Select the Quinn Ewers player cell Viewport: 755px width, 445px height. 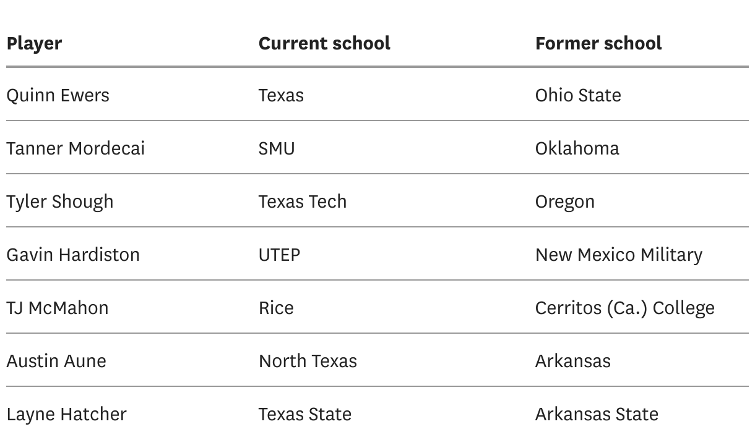(58, 95)
